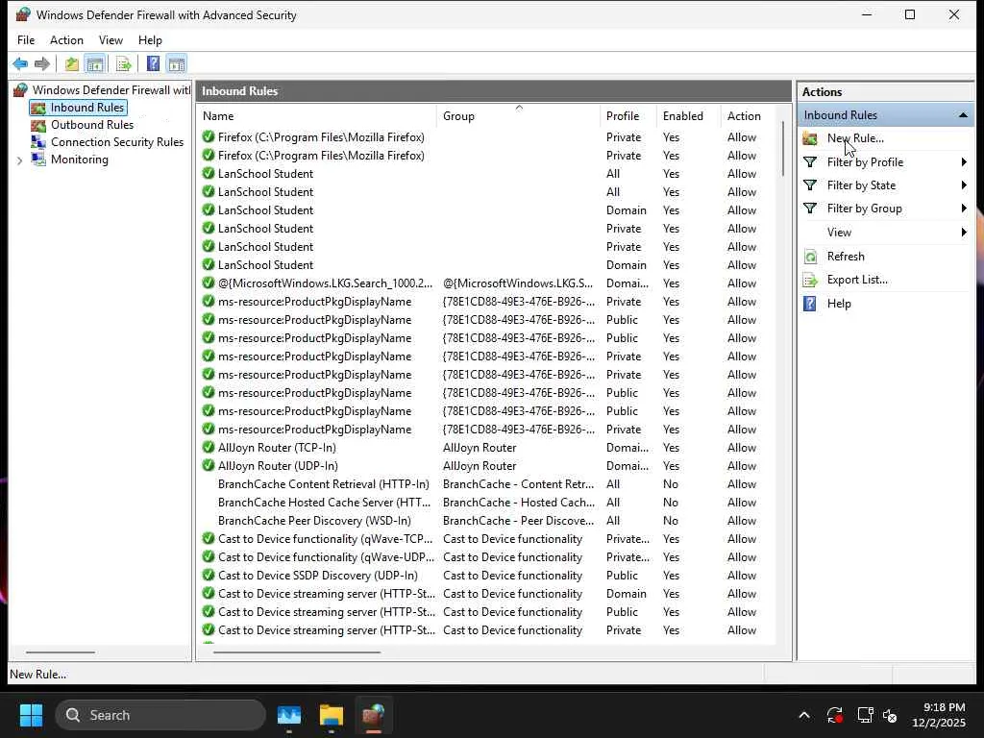Open the View menu in menu bar

[111, 40]
